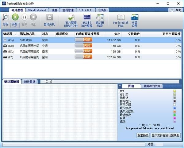Sort by the 驱动器 column header
This screenshot has width=184, height=148.
click(x=11, y=34)
